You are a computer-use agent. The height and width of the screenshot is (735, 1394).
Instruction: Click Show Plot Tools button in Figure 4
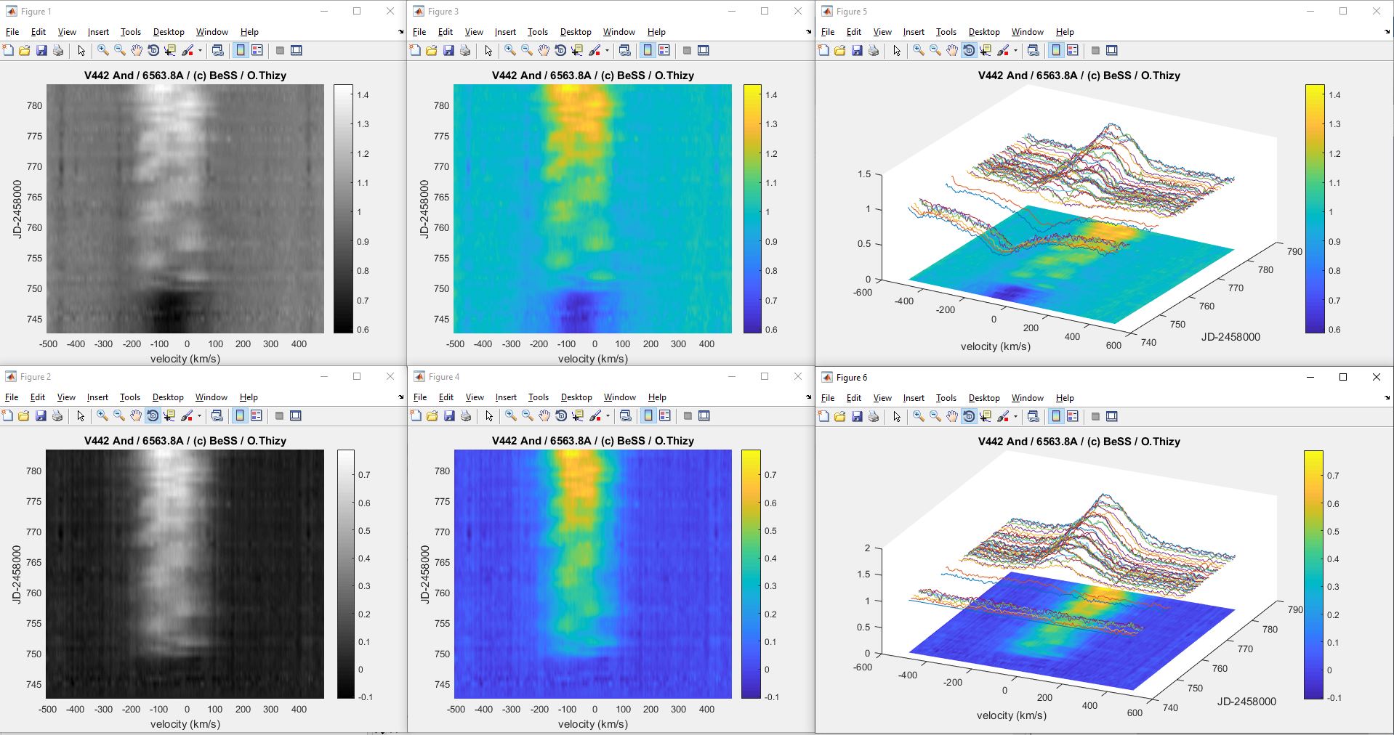tap(704, 415)
